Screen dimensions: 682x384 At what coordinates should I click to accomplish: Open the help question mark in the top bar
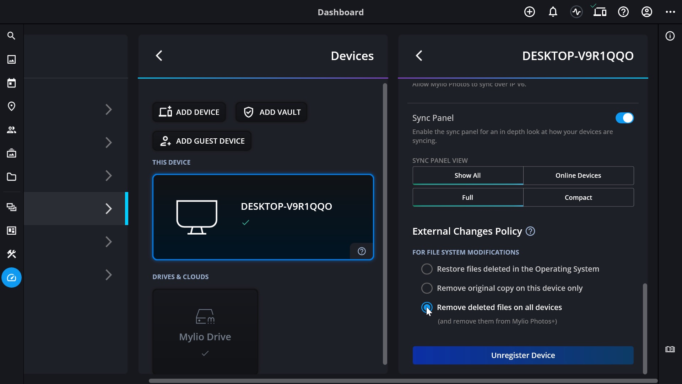coord(623,12)
